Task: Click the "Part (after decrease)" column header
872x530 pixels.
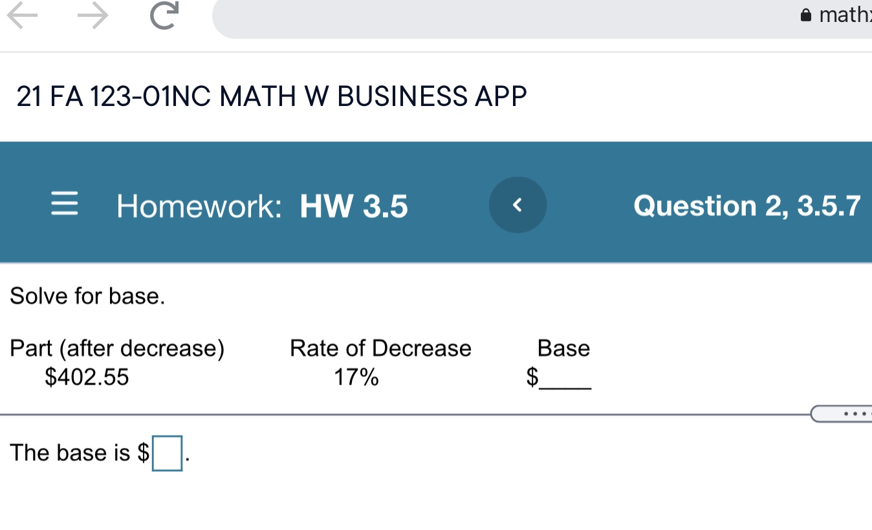Action: coord(117,348)
